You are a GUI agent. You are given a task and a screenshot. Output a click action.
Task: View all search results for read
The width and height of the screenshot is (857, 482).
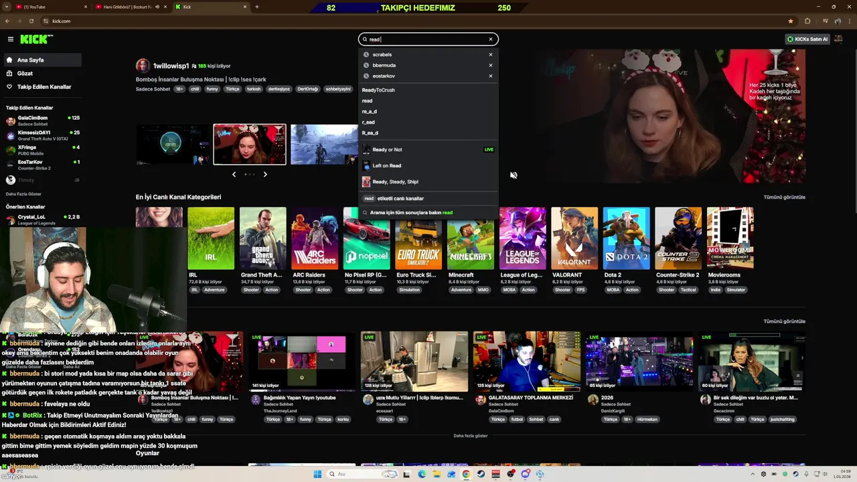(428, 212)
